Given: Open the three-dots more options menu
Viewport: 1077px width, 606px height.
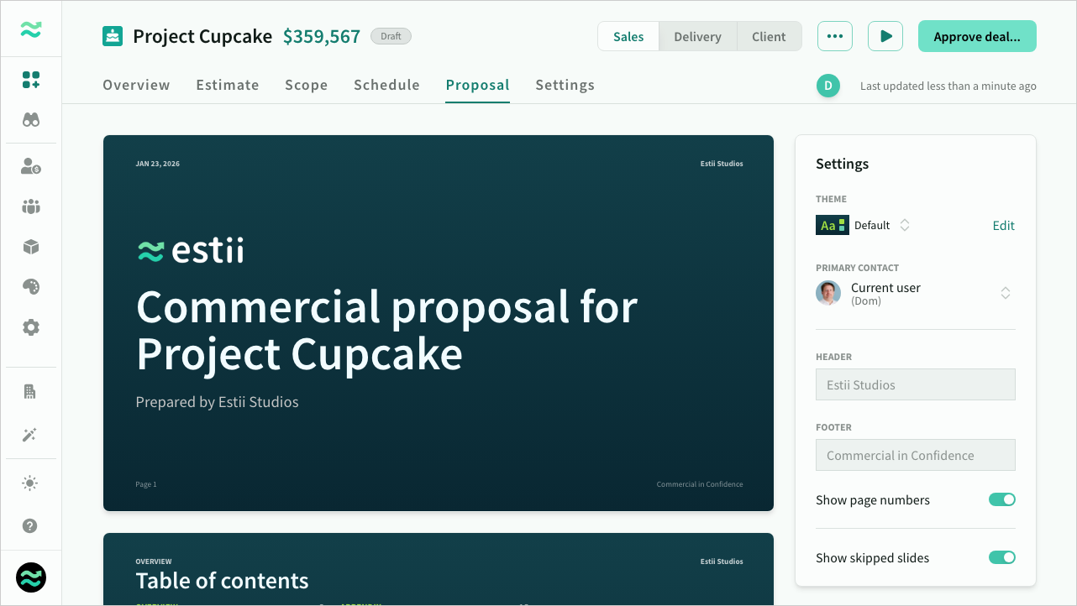Looking at the screenshot, I should pos(834,37).
